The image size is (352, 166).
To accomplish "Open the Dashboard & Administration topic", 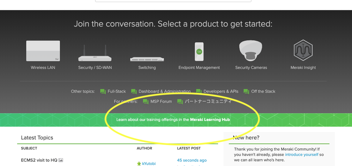I will pos(165,91).
